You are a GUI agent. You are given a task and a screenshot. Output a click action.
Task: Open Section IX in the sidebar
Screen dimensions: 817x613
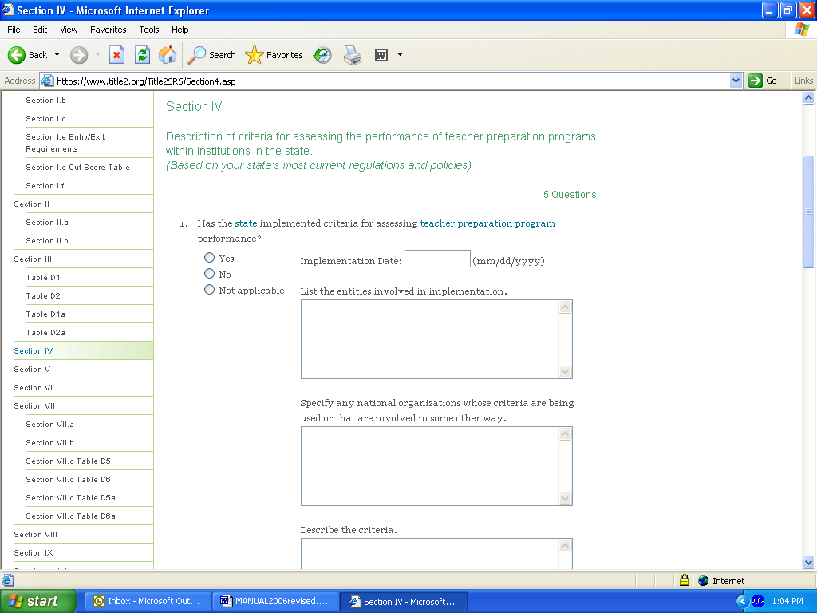[x=34, y=553]
